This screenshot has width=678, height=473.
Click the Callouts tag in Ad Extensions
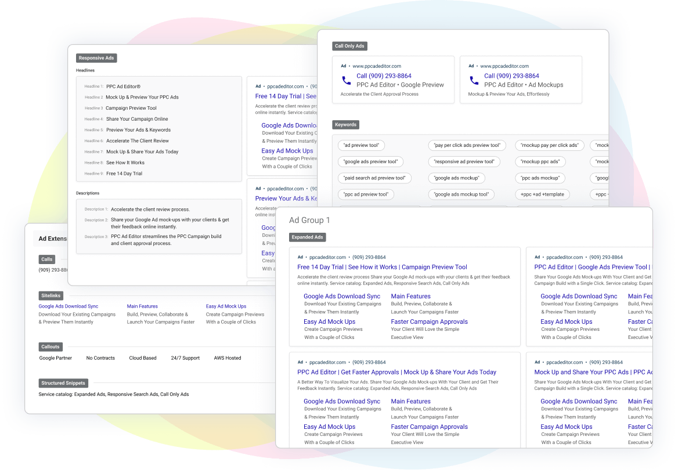click(x=51, y=347)
